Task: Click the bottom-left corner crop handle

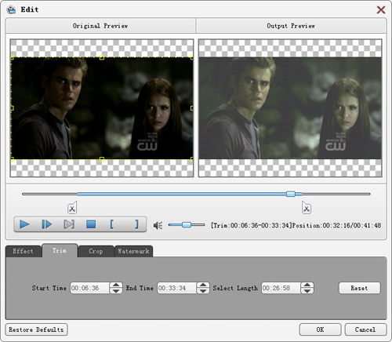Action: point(12,159)
